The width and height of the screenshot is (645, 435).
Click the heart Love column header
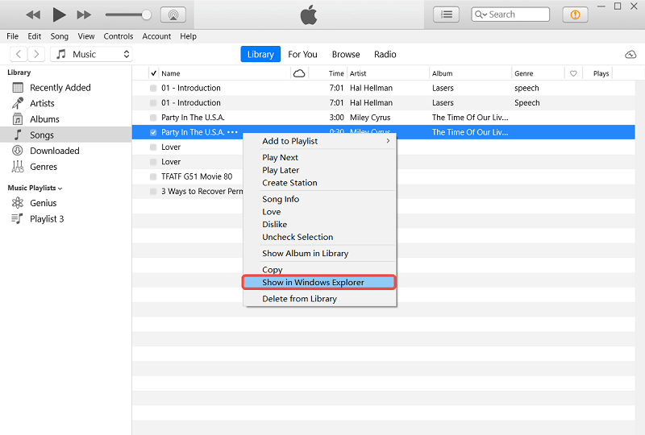coord(573,73)
